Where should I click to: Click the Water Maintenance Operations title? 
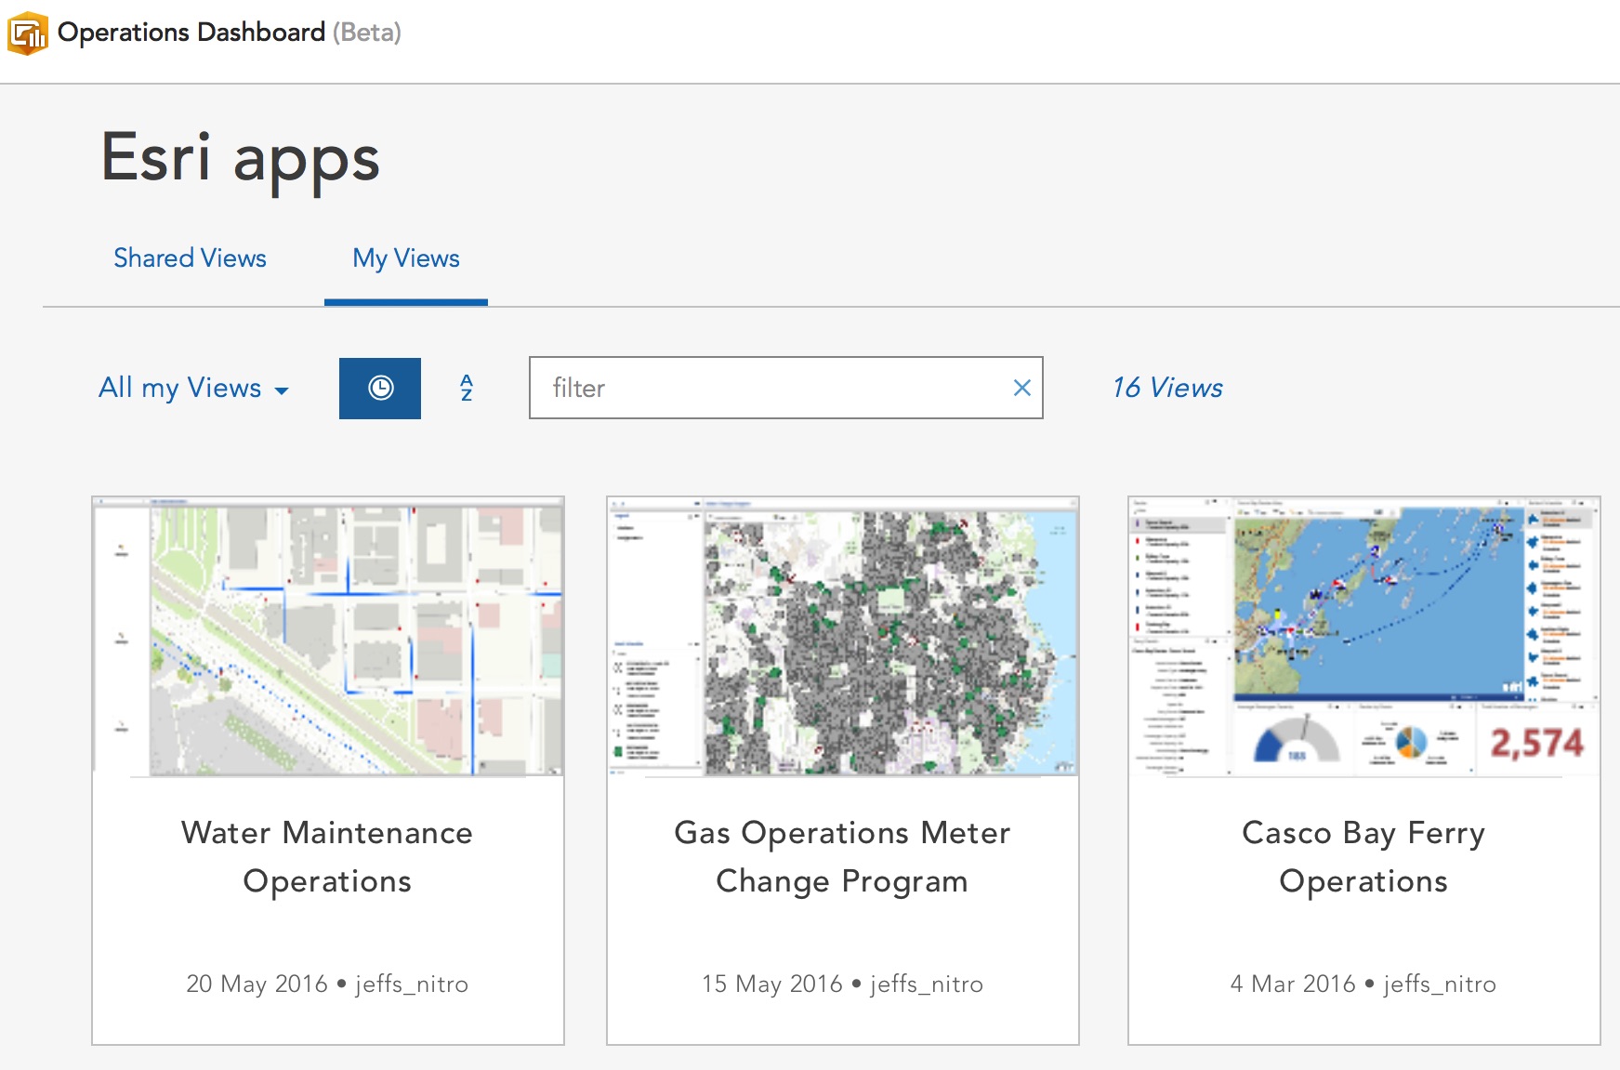click(327, 856)
